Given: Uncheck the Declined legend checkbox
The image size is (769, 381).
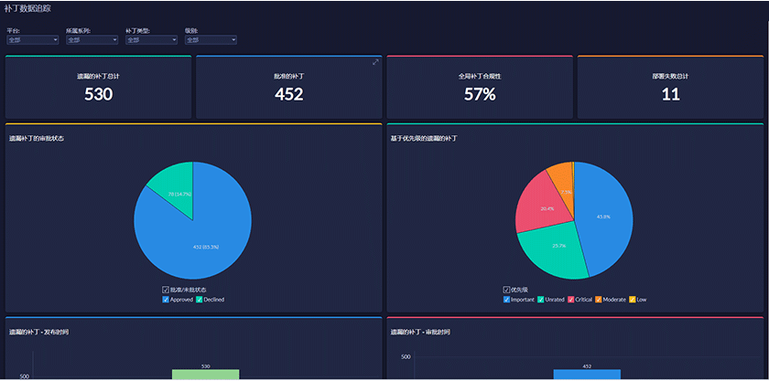Looking at the screenshot, I should pyautogui.click(x=200, y=299).
